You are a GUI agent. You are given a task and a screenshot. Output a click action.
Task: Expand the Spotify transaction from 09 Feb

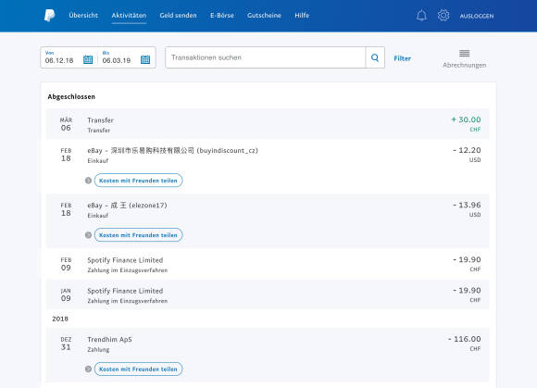pos(268,264)
